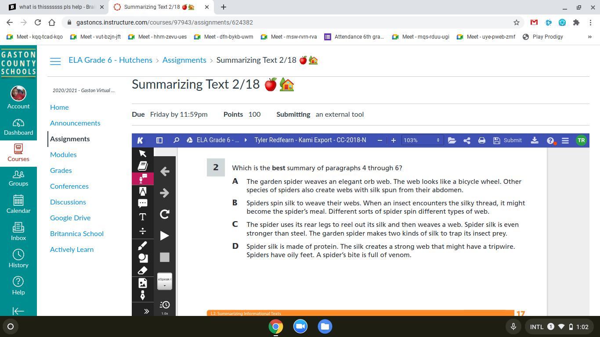Click the browser address bar
Screen dimensions: 600x337
coord(290,22)
